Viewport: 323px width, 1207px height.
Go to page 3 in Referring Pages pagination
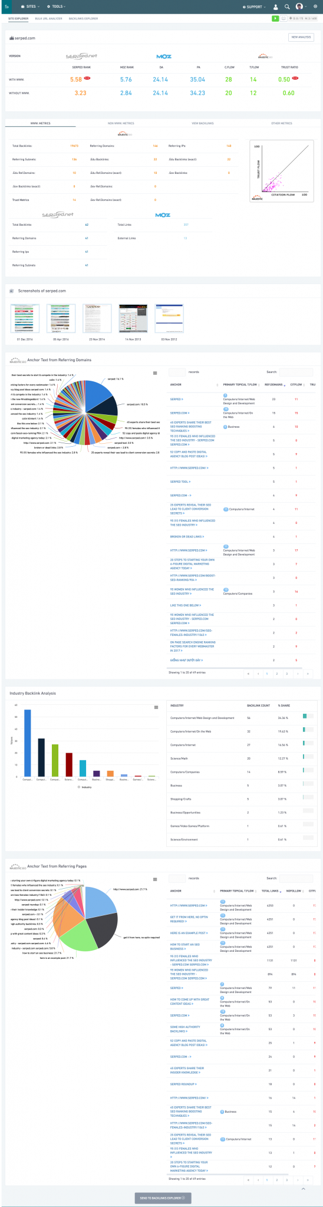pyautogui.click(x=287, y=1180)
